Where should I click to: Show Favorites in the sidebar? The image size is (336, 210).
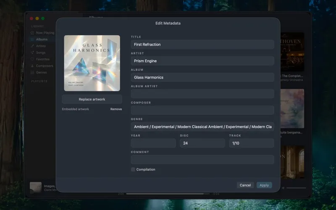coord(42,59)
